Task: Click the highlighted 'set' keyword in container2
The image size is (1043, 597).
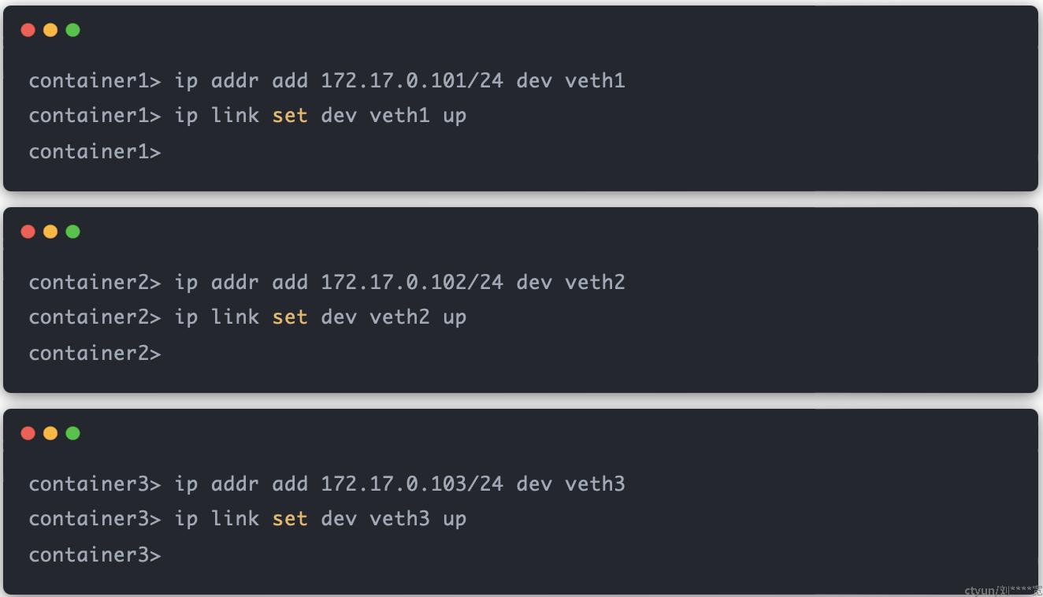Action: click(x=290, y=317)
